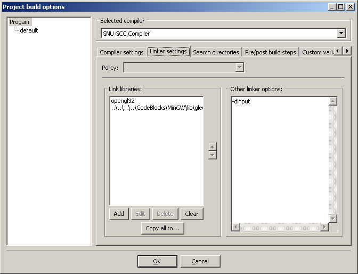Select the opengl32 library entry
Image resolution: width=358 pixels, height=274 pixels.
122,101
